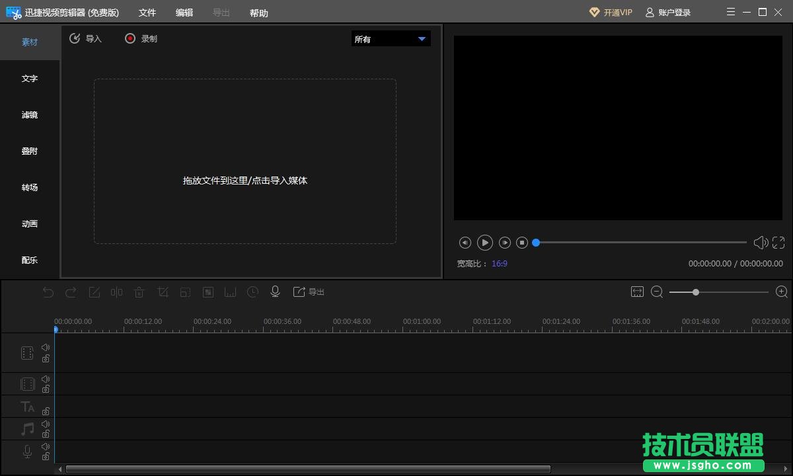Click the fit-timeline-to-window icon
Viewport: 793px width, 476px height.
click(x=637, y=292)
